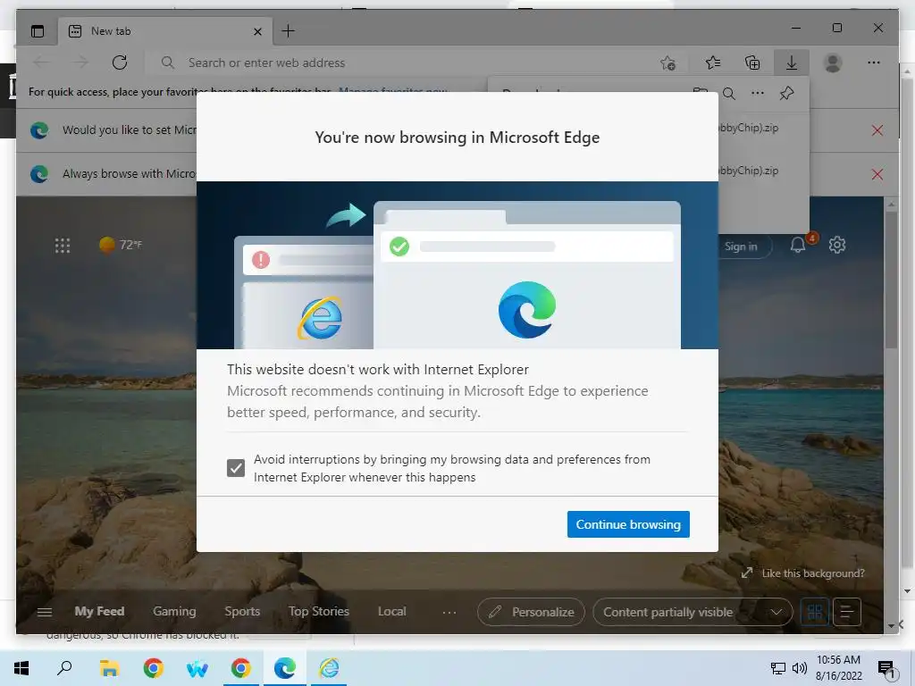This screenshot has width=915, height=686.
Task: Open File Explorer from taskbar
Action: pos(109,668)
